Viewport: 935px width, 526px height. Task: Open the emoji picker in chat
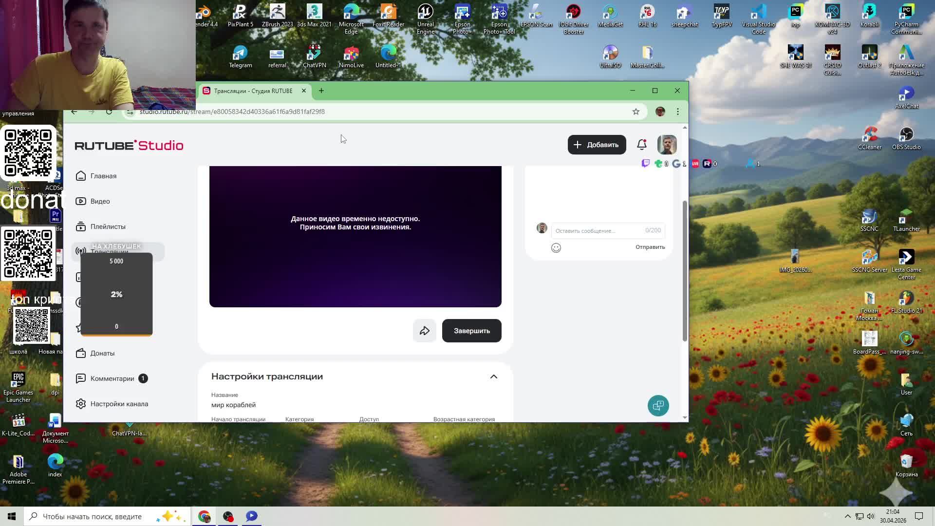[556, 248]
